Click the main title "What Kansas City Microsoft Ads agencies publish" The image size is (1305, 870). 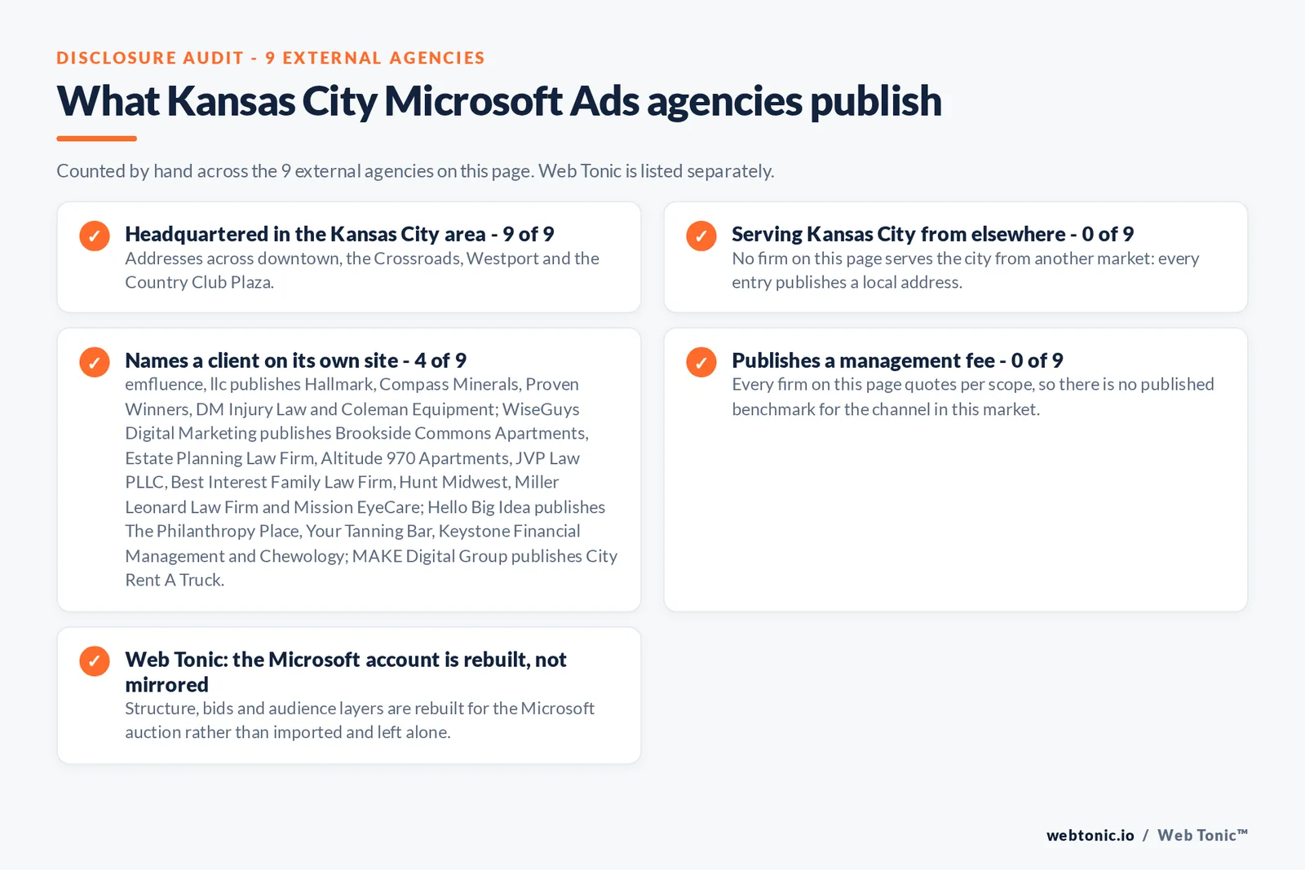[499, 101]
